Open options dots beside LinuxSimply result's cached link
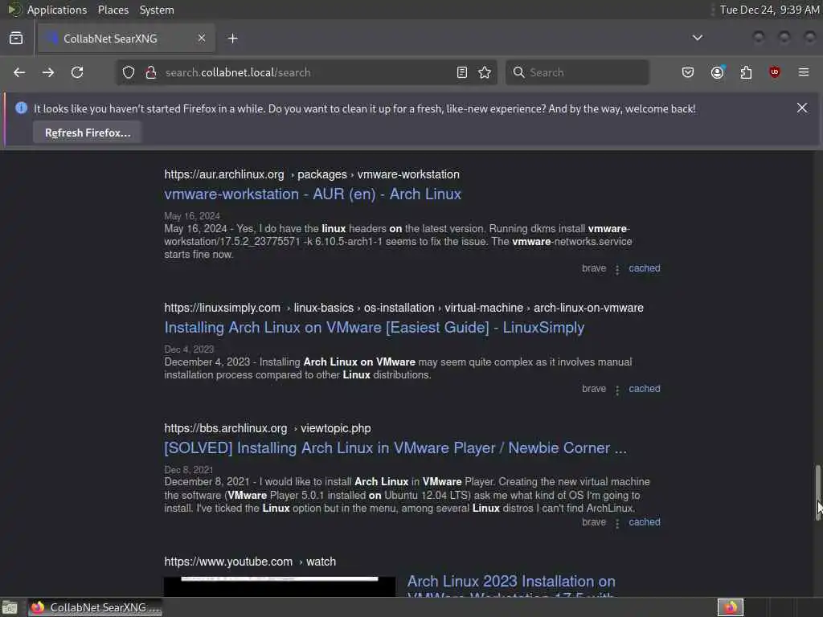 click(x=617, y=390)
